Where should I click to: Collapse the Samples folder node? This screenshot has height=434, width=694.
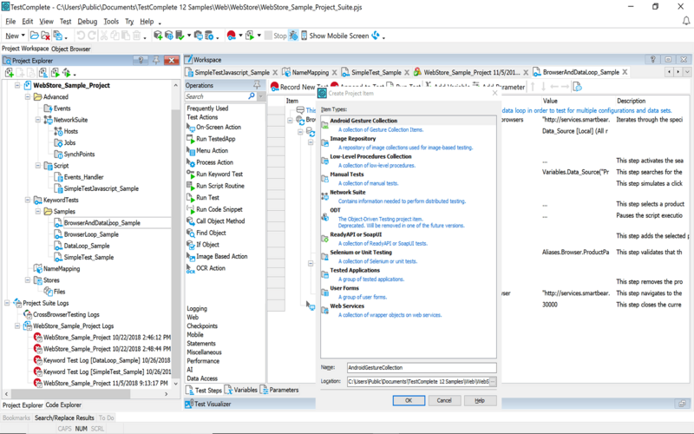[x=38, y=211]
